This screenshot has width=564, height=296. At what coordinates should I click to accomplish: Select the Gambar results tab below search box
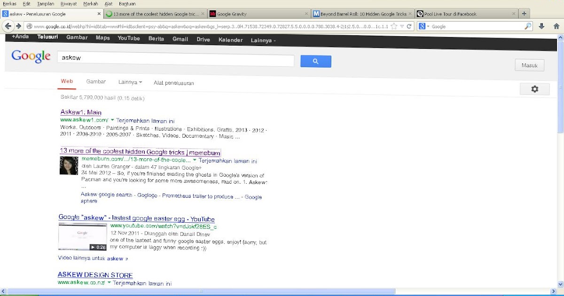click(x=96, y=82)
